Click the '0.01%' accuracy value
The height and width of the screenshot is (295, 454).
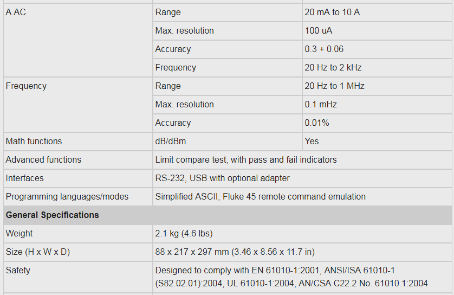pos(317,123)
